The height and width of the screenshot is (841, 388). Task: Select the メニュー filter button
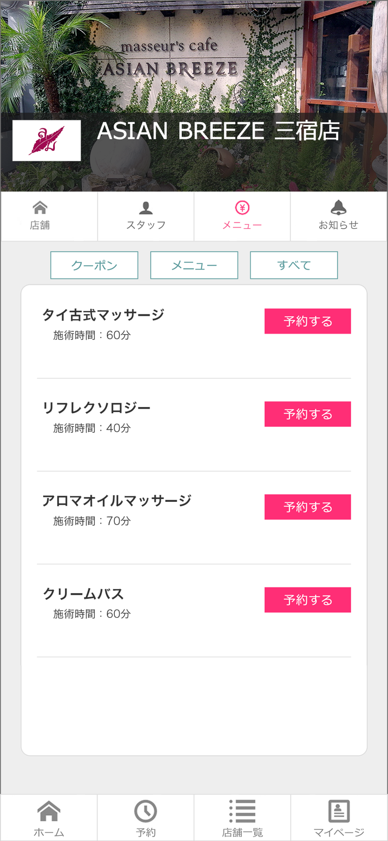pyautogui.click(x=194, y=265)
